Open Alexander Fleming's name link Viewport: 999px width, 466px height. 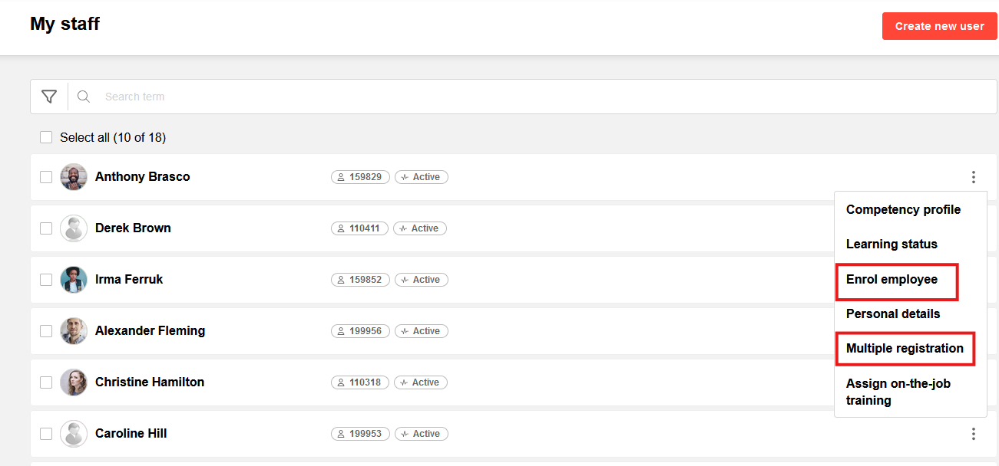click(x=150, y=331)
